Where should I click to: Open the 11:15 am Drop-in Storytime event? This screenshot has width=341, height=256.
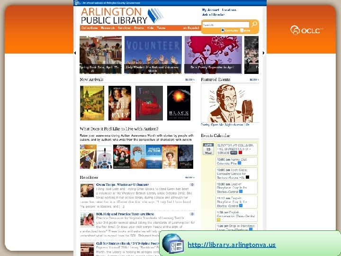[x=236, y=202]
